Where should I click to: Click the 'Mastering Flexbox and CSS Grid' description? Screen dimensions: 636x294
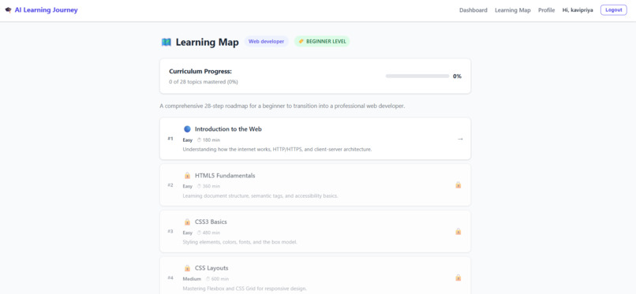click(245, 288)
